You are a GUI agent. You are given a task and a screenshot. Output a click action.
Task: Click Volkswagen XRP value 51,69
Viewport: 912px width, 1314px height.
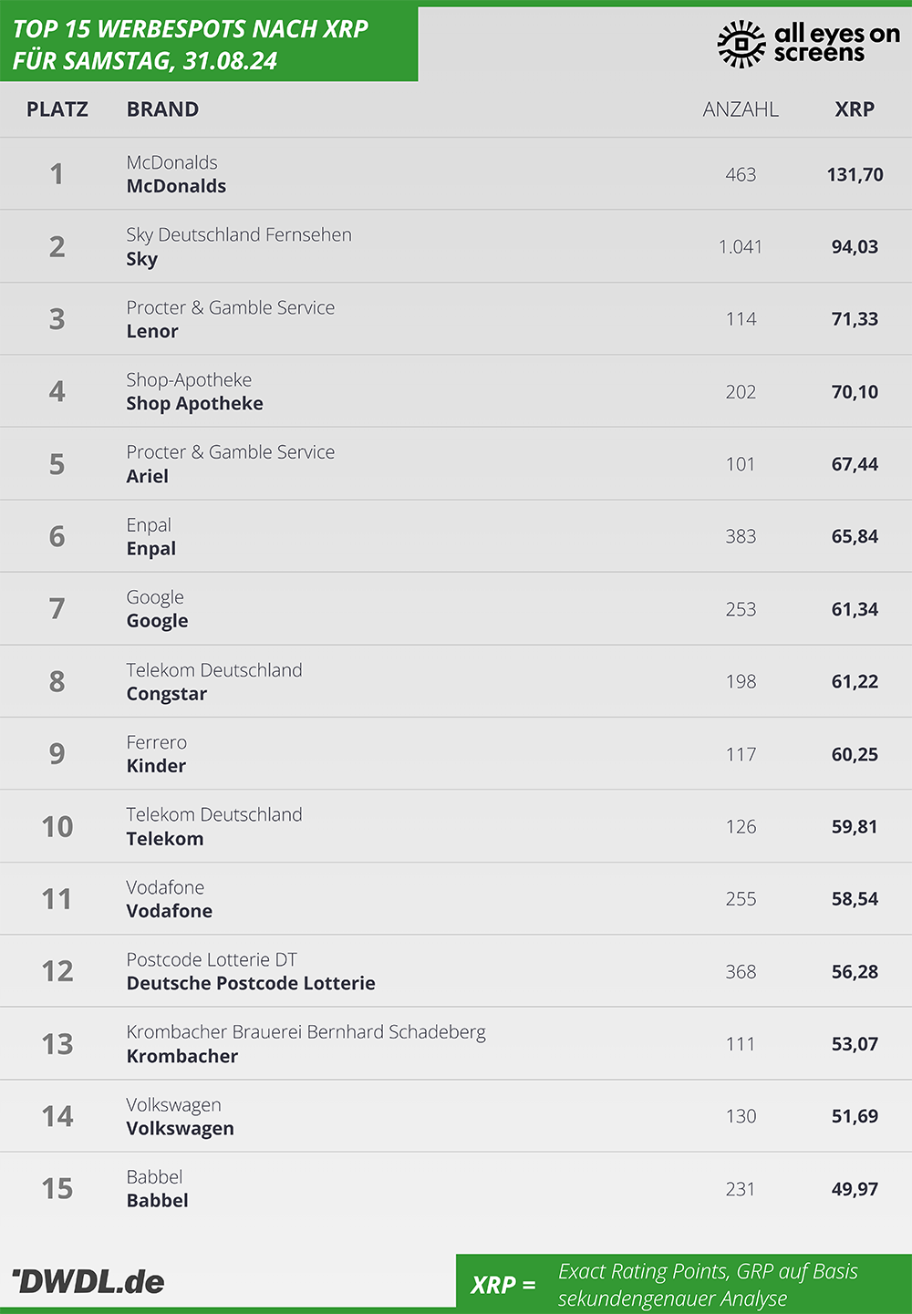pyautogui.click(x=855, y=1116)
